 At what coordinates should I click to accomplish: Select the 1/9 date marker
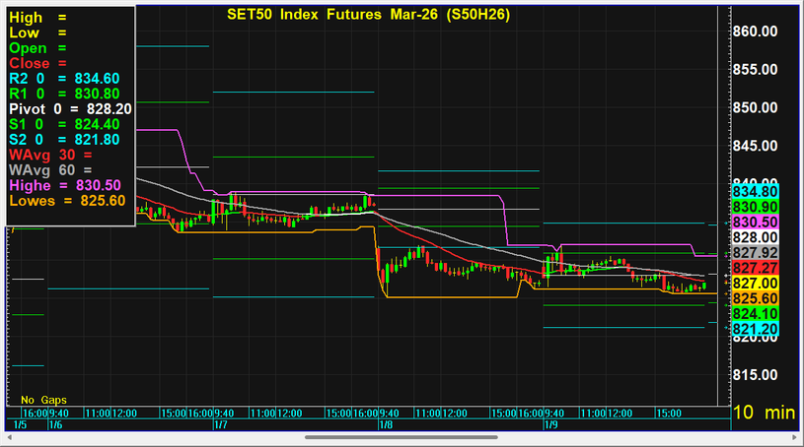(x=552, y=424)
